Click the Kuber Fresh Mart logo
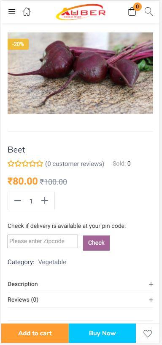The image size is (162, 345). 81,12
